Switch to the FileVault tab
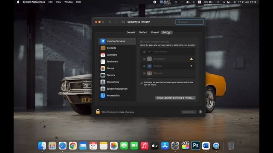 click(143, 32)
